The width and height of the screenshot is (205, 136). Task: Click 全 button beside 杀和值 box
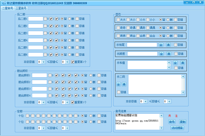click(175, 63)
